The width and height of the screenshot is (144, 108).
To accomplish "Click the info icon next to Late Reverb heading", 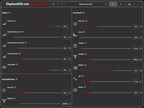I will point(84,13).
